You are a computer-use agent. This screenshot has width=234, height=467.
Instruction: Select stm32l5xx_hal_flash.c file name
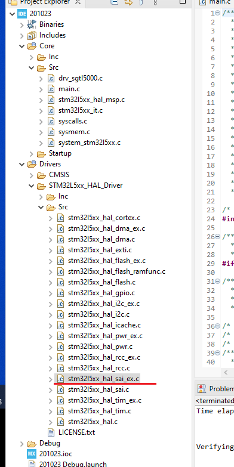[x=101, y=282]
